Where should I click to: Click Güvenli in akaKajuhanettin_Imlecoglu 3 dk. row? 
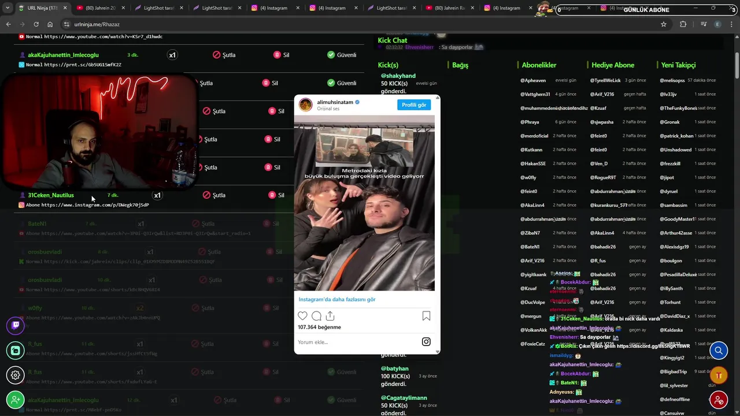[342, 55]
